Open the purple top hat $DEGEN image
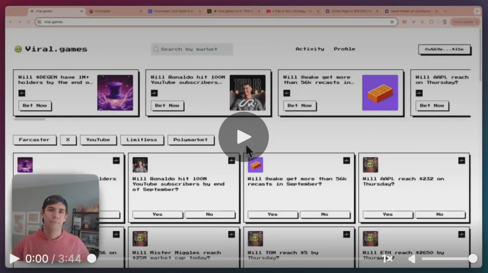488x273 pixels. pos(115,93)
